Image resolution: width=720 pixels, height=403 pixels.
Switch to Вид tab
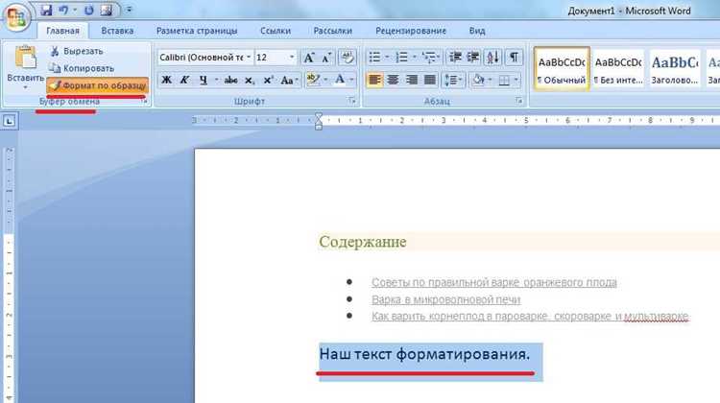pos(476,31)
